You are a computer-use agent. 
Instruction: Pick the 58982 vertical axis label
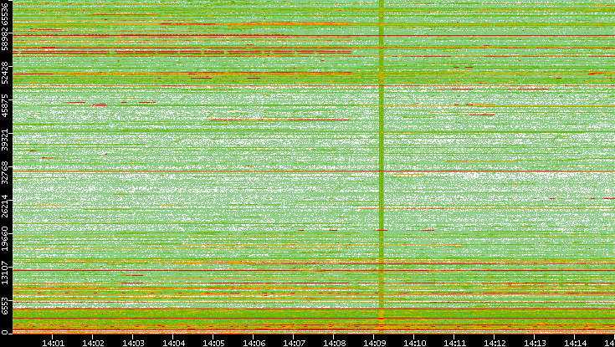point(4,38)
